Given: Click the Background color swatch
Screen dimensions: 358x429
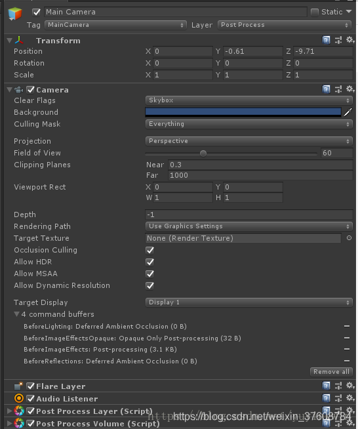Looking at the screenshot, I should coord(243,112).
